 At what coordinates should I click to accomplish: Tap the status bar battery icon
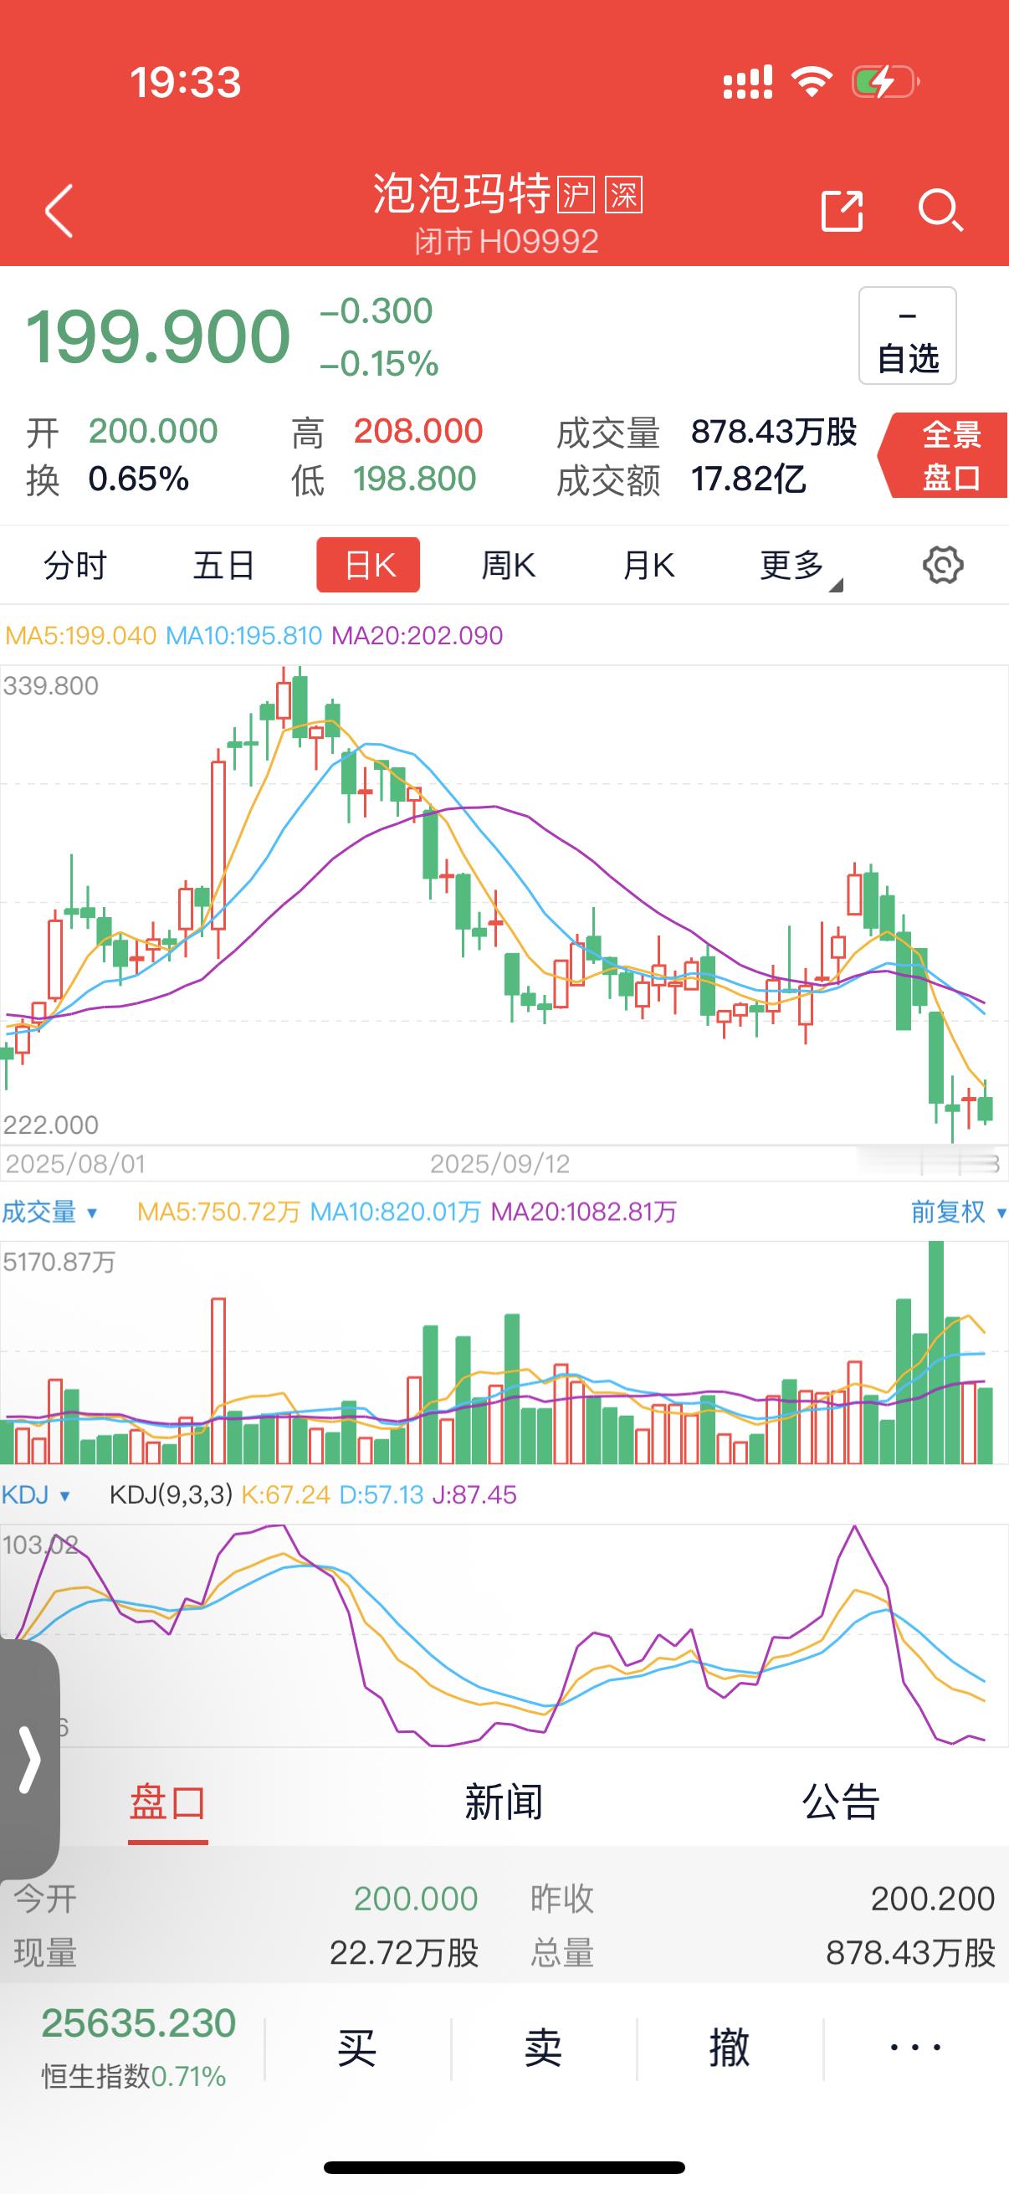885,82
